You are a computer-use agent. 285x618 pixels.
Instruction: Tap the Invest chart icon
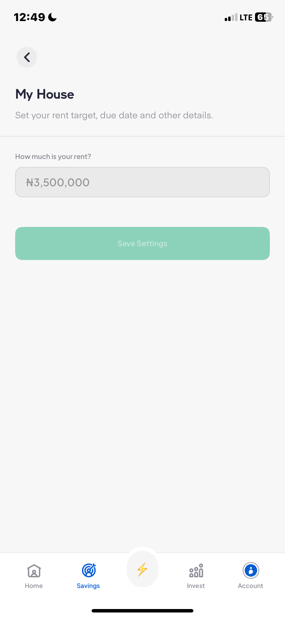(196, 571)
